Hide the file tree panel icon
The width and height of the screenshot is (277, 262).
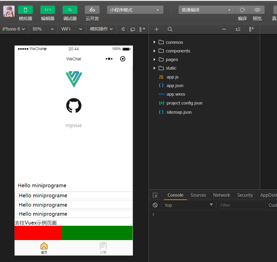[251, 29]
